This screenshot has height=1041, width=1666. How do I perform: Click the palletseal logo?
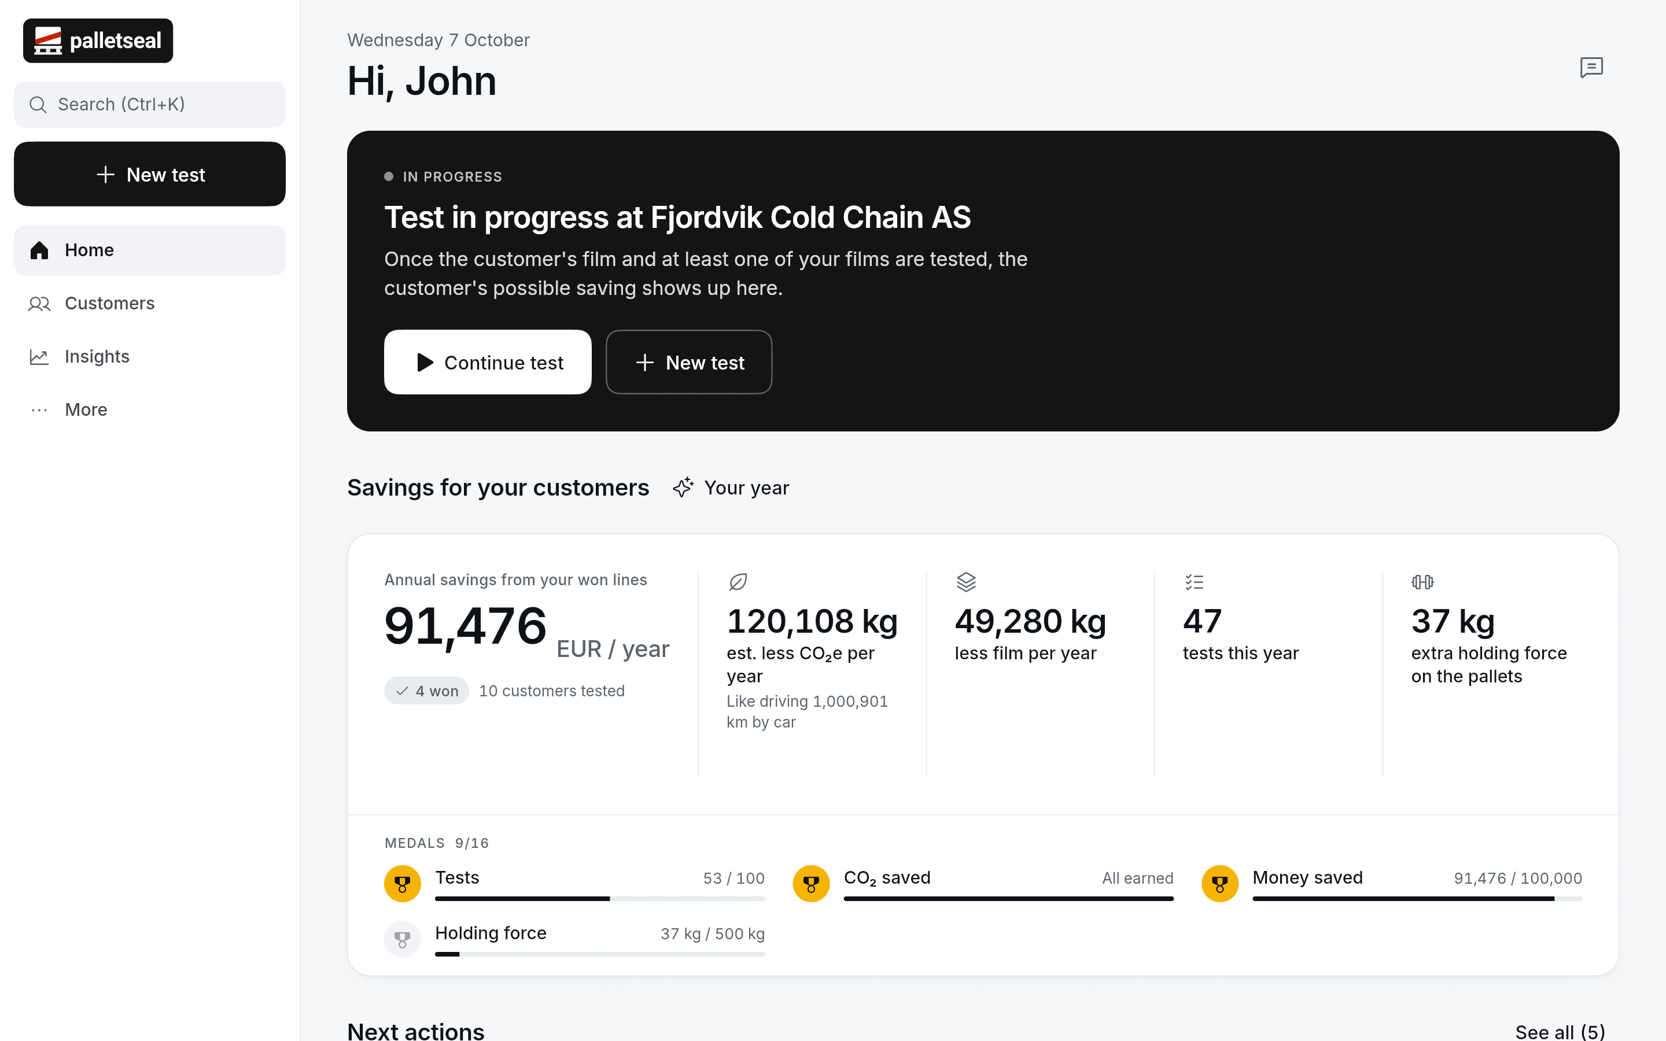[98, 40]
